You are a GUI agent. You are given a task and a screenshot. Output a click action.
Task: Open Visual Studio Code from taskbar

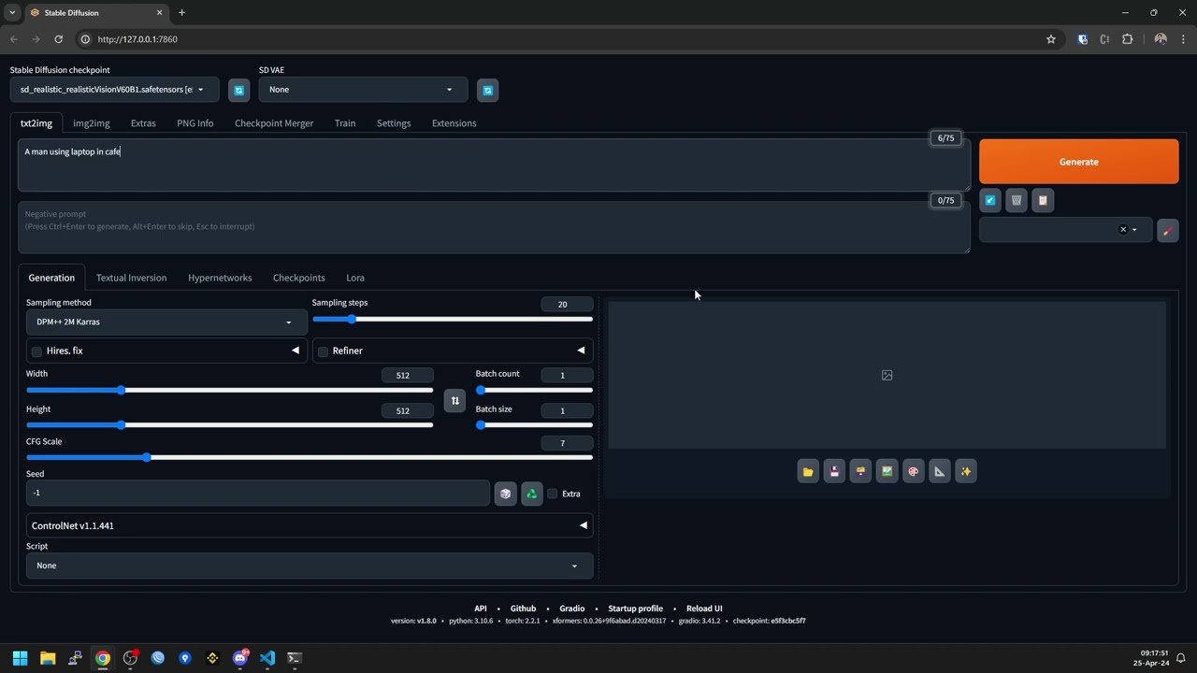(x=267, y=658)
